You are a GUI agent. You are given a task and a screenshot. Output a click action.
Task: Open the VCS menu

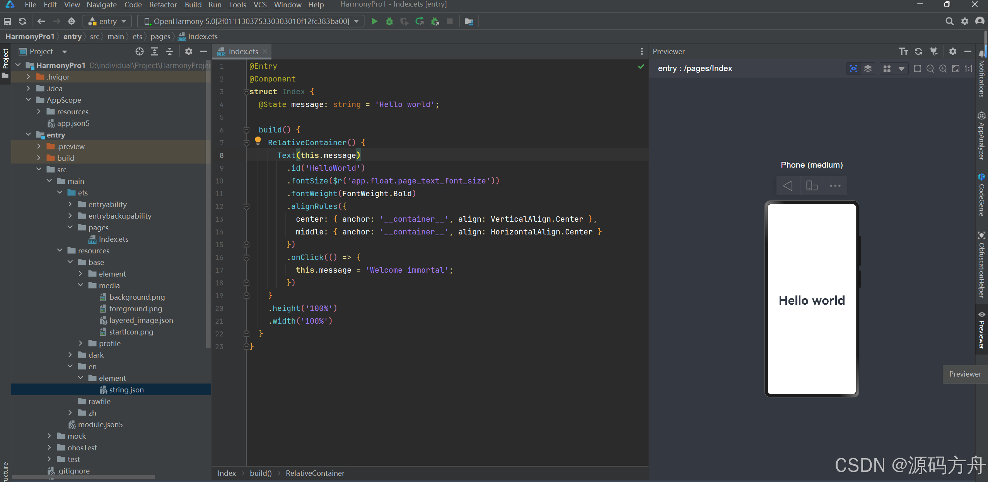coord(260,5)
